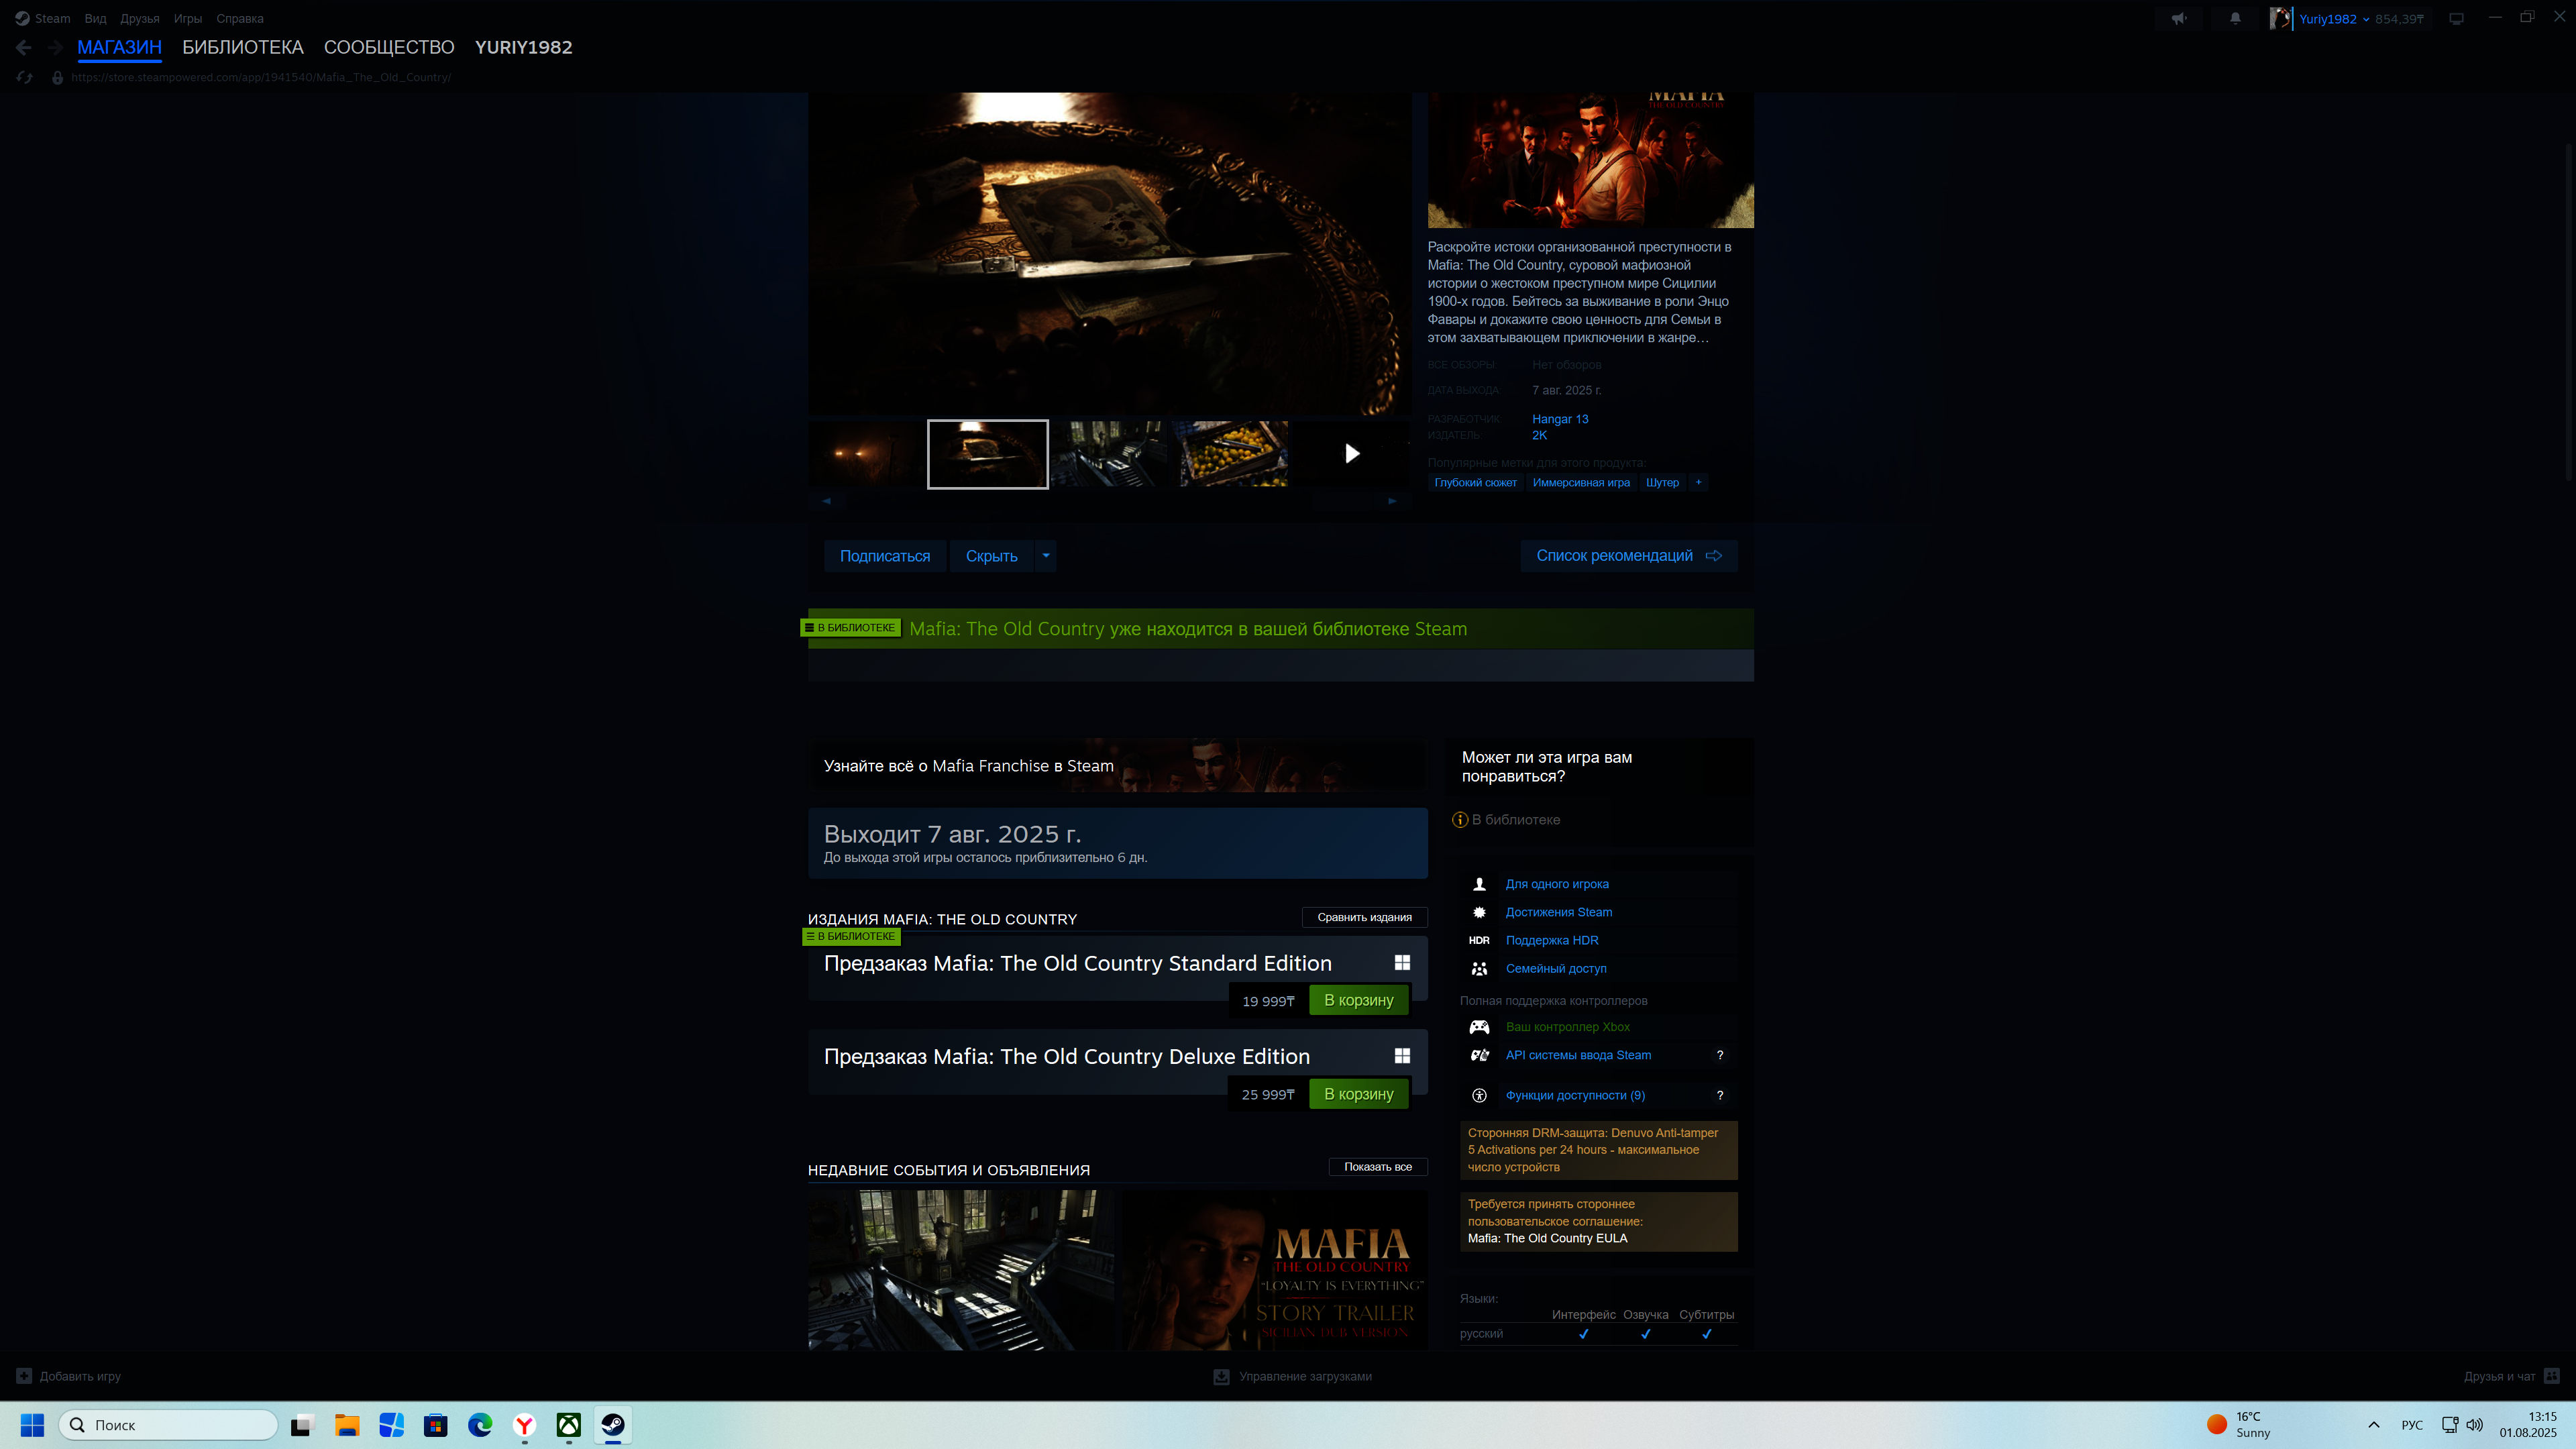Screen dimensions: 2576x1449
Task: Open the downloads manager icon
Action: (1221, 1377)
